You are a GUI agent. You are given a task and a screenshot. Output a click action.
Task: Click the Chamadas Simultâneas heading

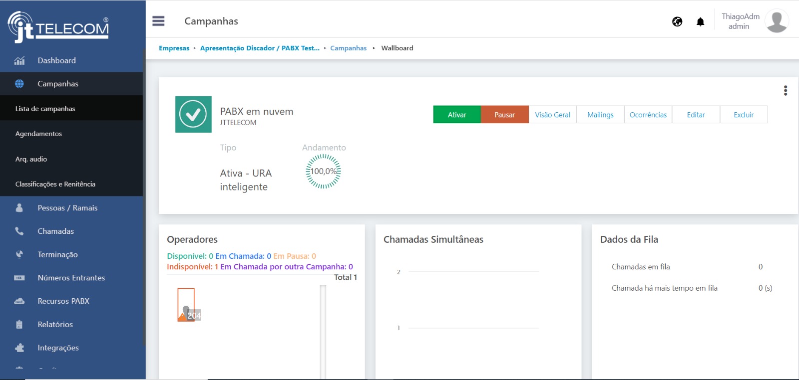pyautogui.click(x=433, y=239)
